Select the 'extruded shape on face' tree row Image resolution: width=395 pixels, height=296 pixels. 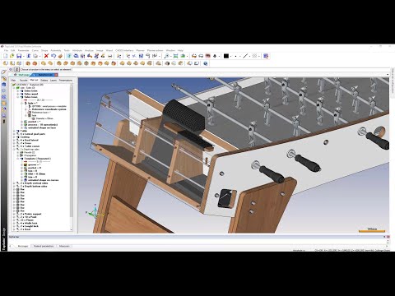tap(41, 127)
